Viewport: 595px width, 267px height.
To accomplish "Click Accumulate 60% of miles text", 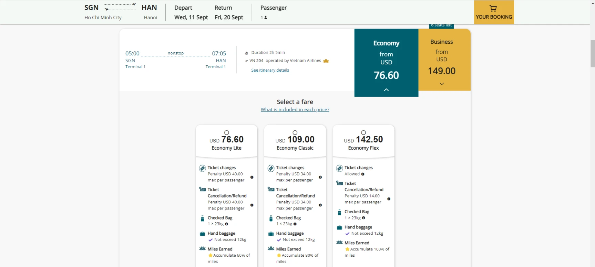I will click(229, 258).
